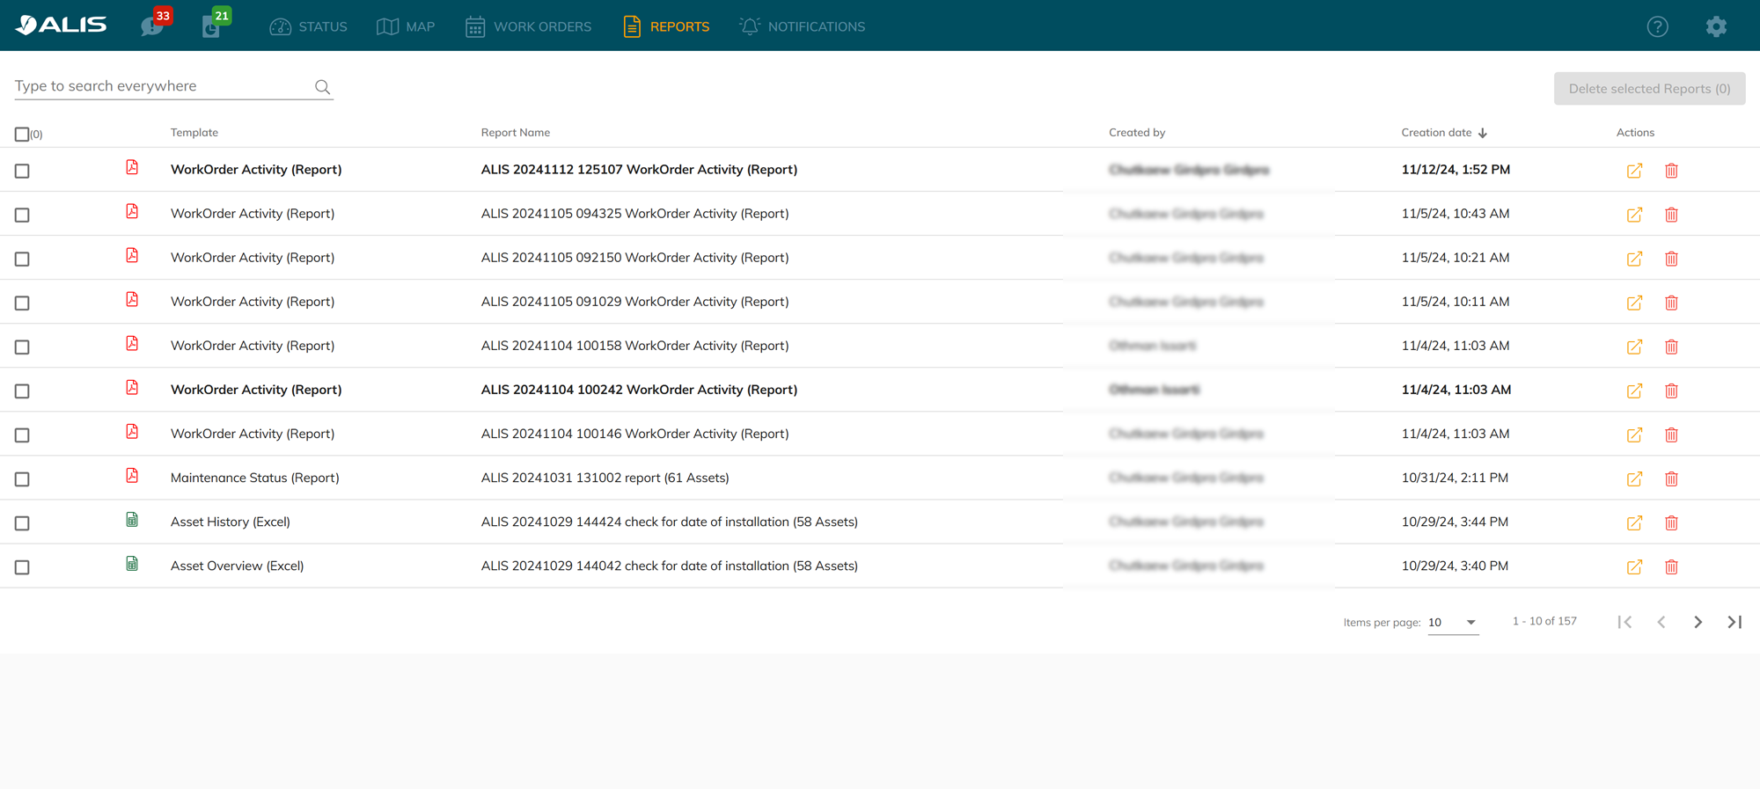
Task: Click the Excel icon for Asset History row
Action: (x=132, y=521)
